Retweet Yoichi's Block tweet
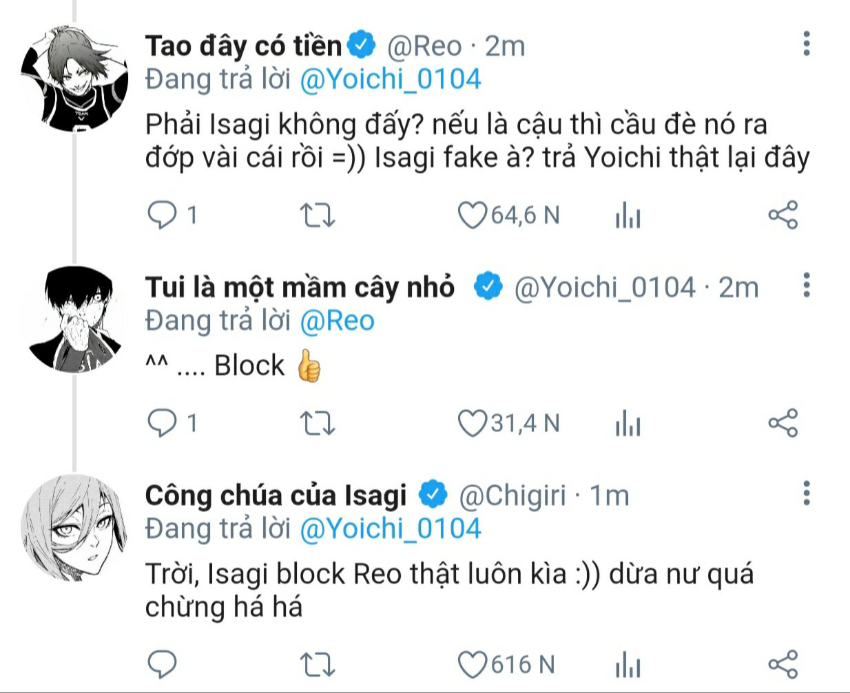Screen dimensions: 850x693 point(318,423)
